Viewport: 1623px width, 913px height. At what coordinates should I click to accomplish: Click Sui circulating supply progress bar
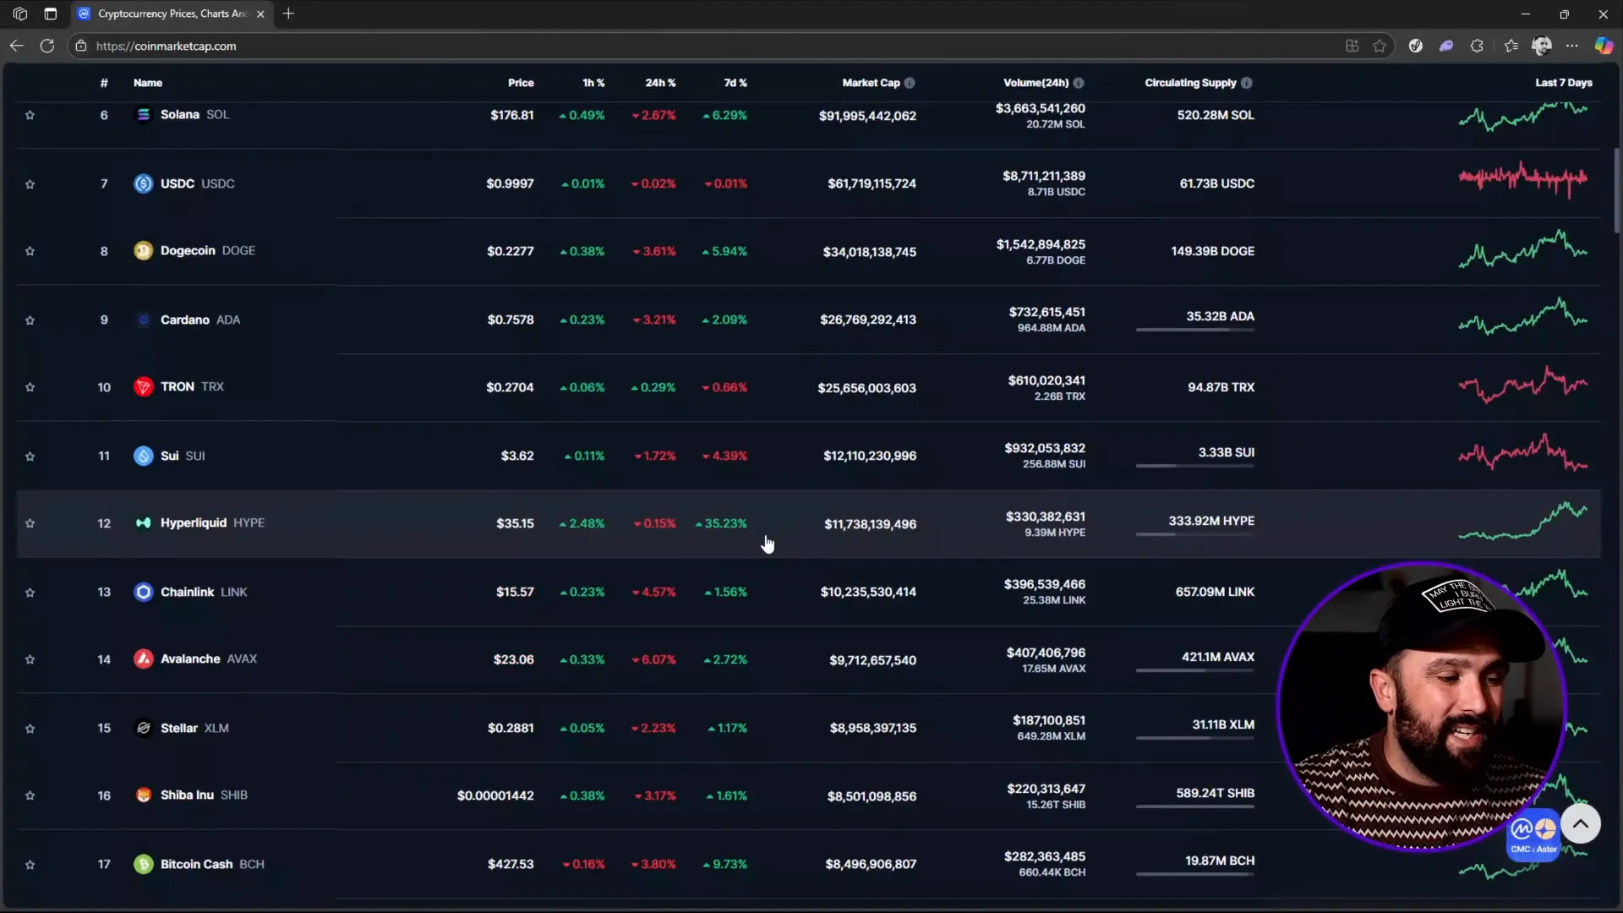(1195, 466)
